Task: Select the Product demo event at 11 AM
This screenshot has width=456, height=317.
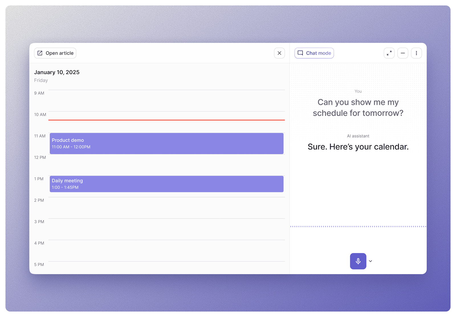Action: click(x=166, y=143)
